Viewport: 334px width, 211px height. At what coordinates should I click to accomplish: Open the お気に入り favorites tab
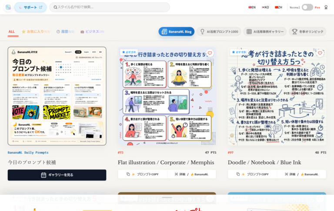pos(36,32)
